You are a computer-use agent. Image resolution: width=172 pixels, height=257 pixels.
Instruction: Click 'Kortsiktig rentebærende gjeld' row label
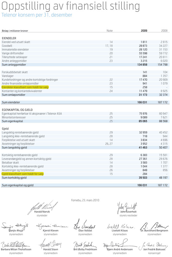[20, 155]
